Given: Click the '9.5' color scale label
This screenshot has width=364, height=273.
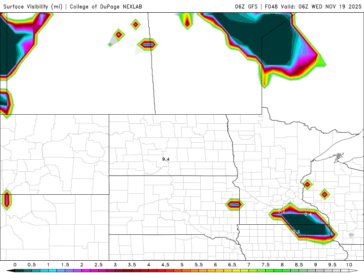Looking at the screenshot, I should pyautogui.click(x=332, y=265).
